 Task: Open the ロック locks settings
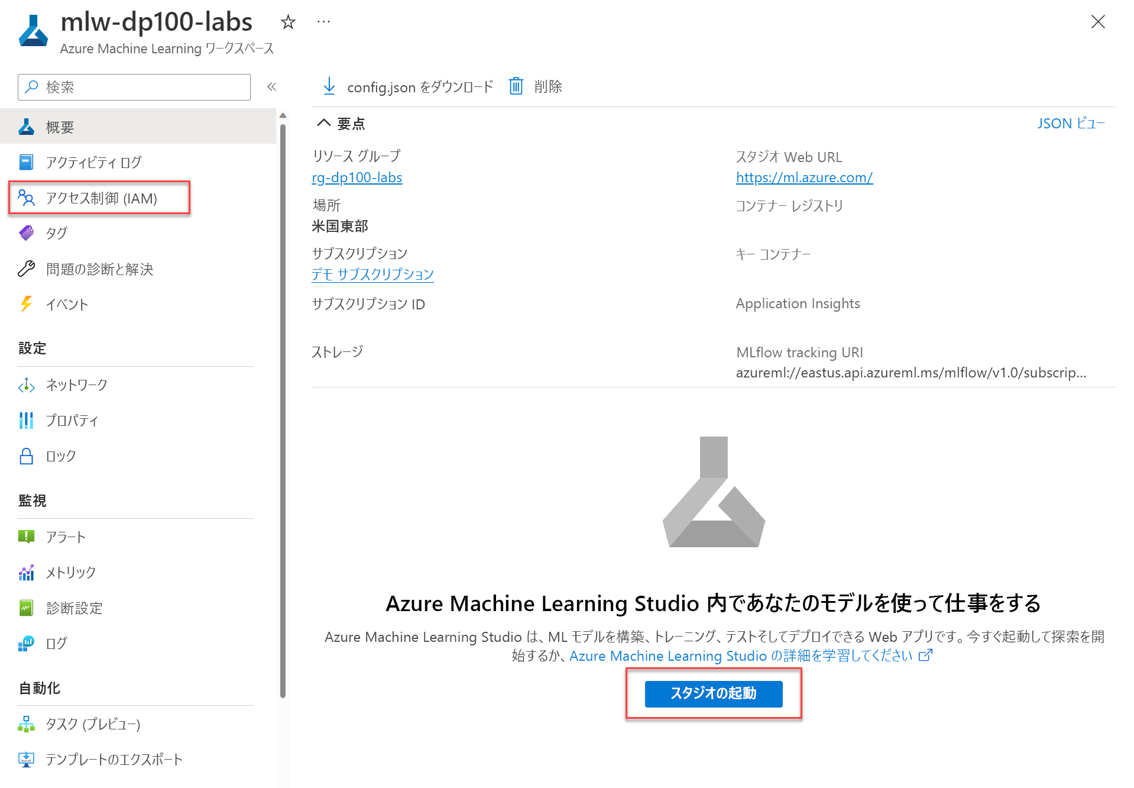61,456
